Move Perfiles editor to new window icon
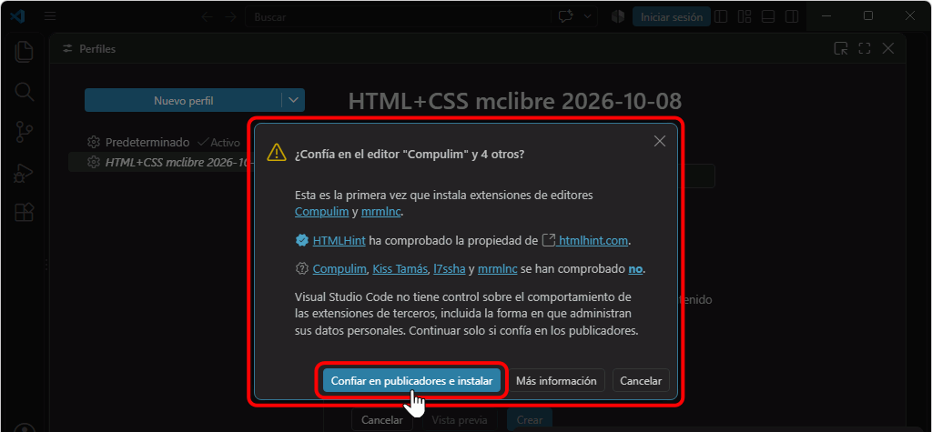This screenshot has height=432, width=932. 841,49
